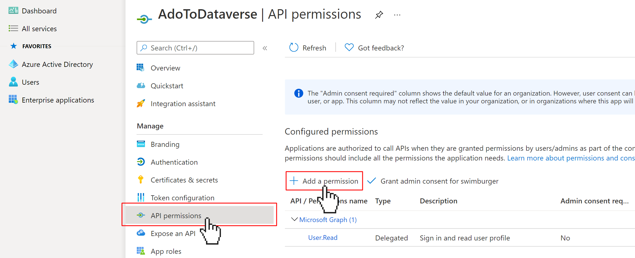Open Expose an API

(x=173, y=233)
